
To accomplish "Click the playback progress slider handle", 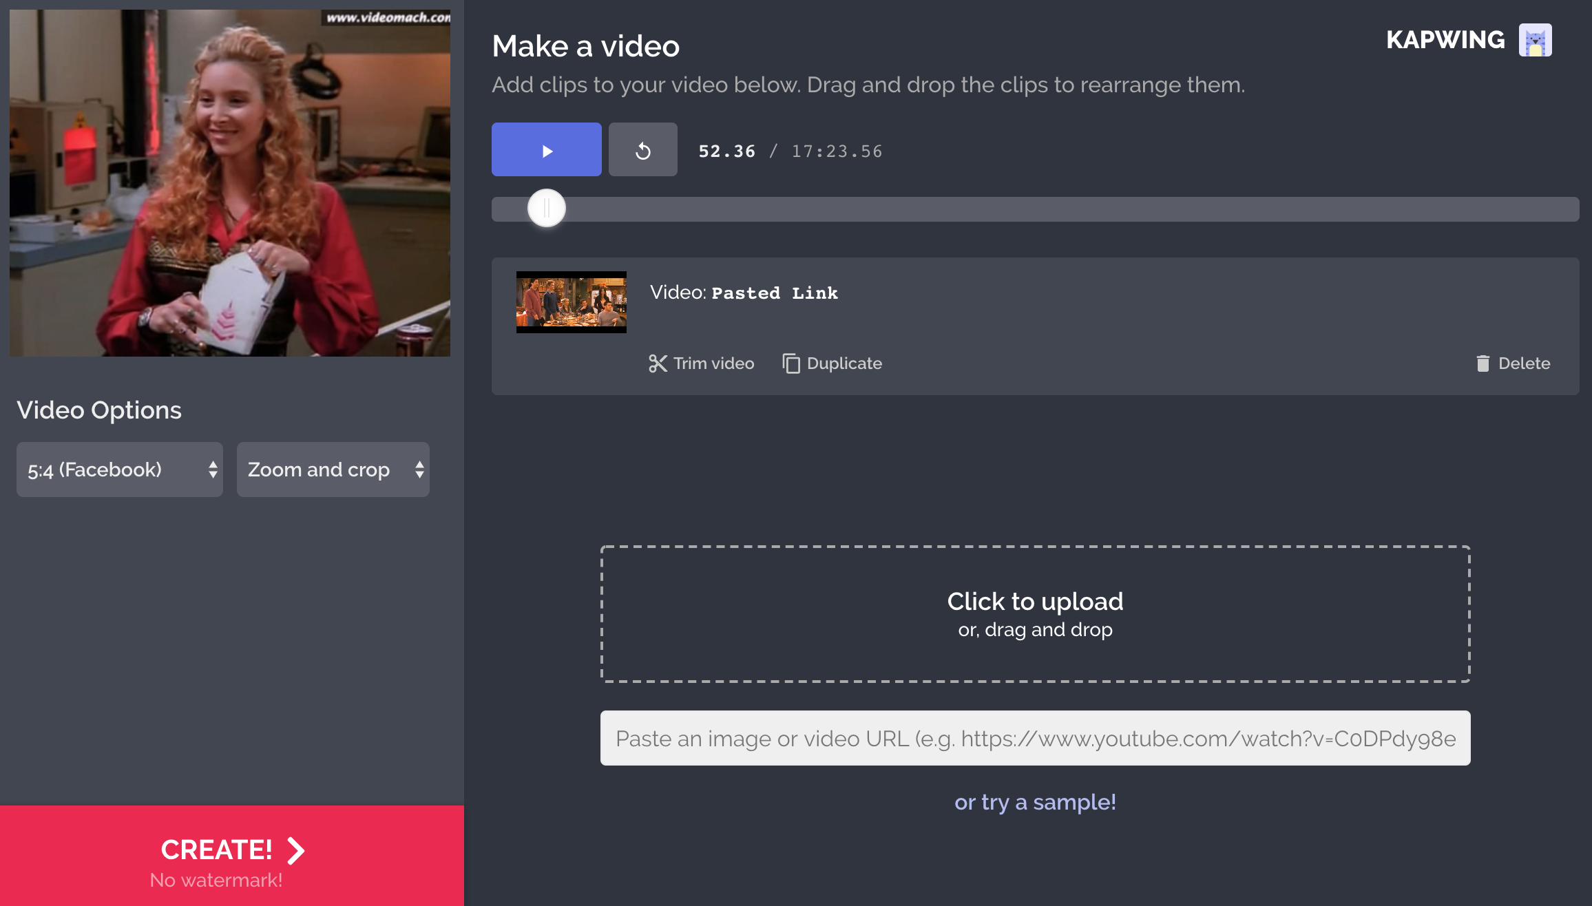I will point(547,208).
